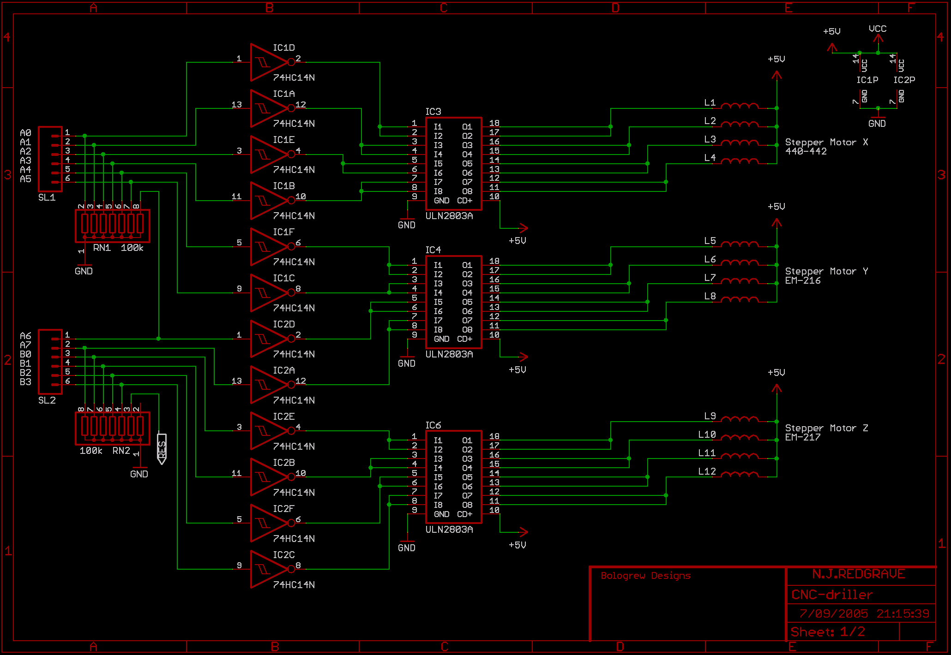The width and height of the screenshot is (951, 655).
Task: Click the 'EM-216' motor part text
Action: pyautogui.click(x=803, y=281)
